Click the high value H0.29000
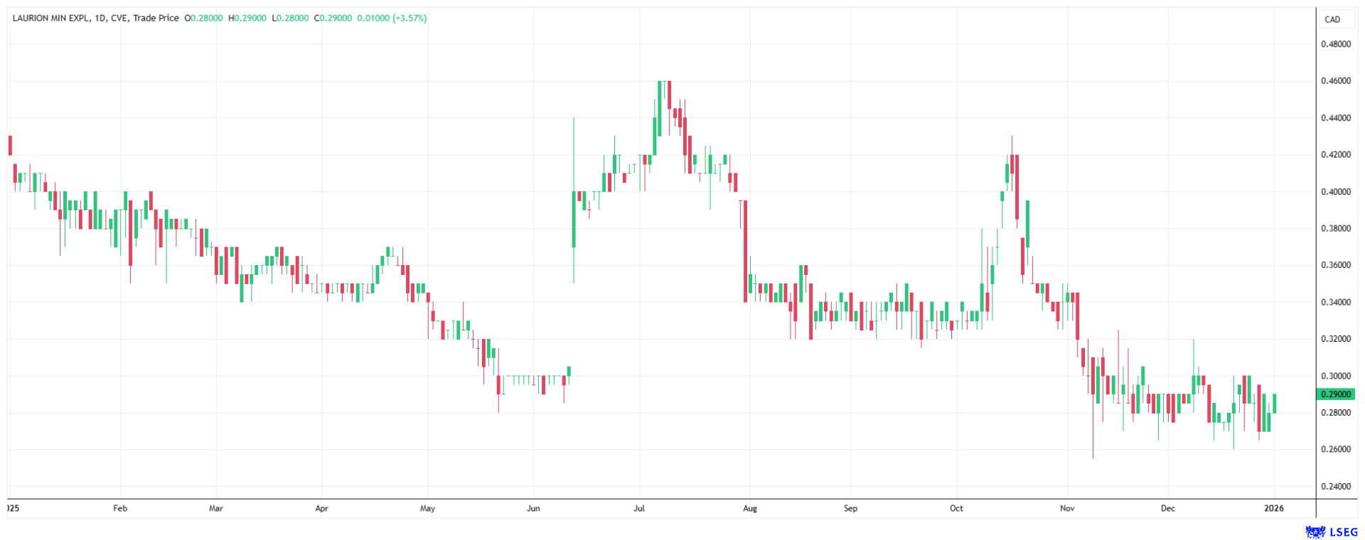Image resolution: width=1365 pixels, height=540 pixels. pyautogui.click(x=247, y=18)
